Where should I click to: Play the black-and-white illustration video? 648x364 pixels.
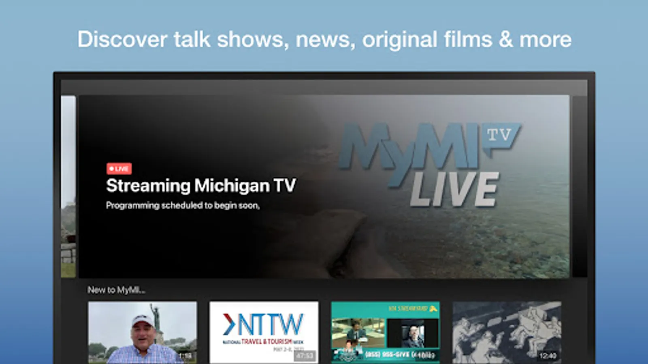507,332
